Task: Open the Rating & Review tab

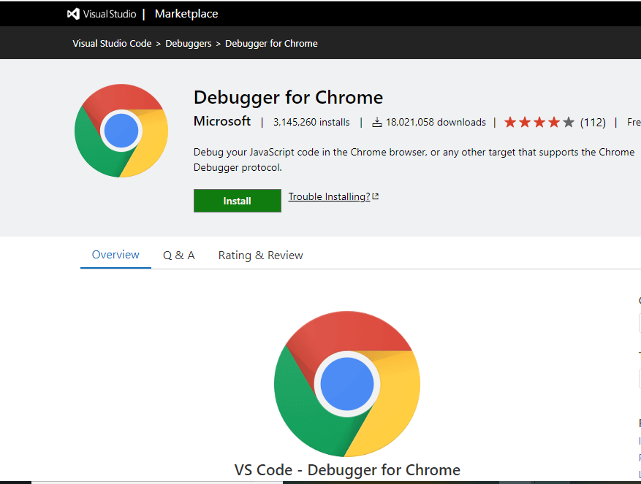Action: 260,256
